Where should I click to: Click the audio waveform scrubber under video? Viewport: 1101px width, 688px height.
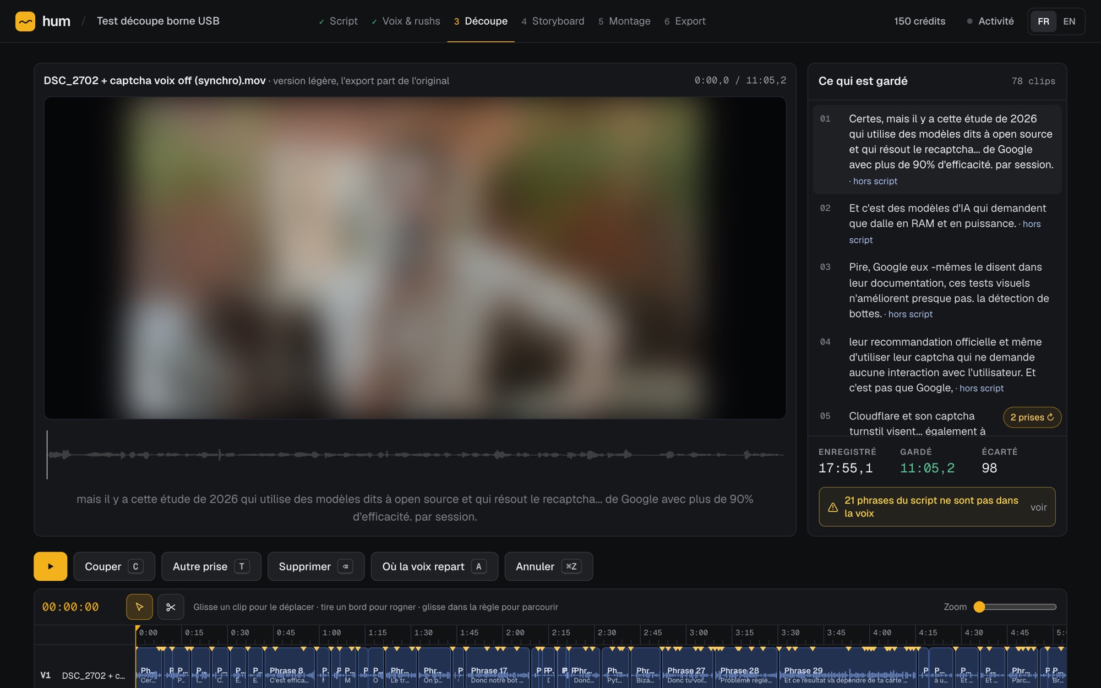tap(415, 455)
